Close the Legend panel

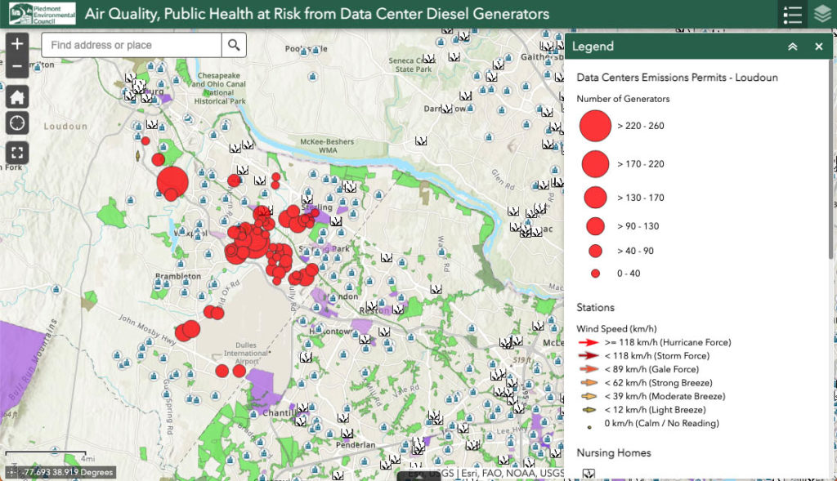coord(818,47)
